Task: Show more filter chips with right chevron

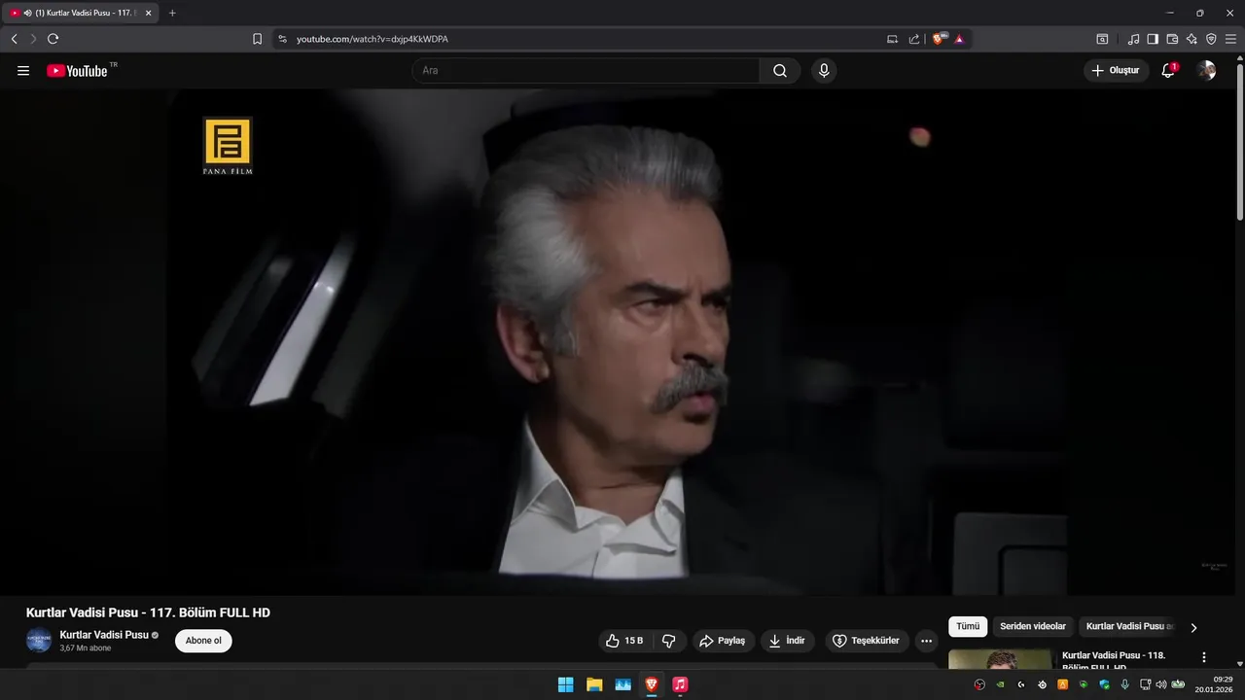Action: point(1193,628)
